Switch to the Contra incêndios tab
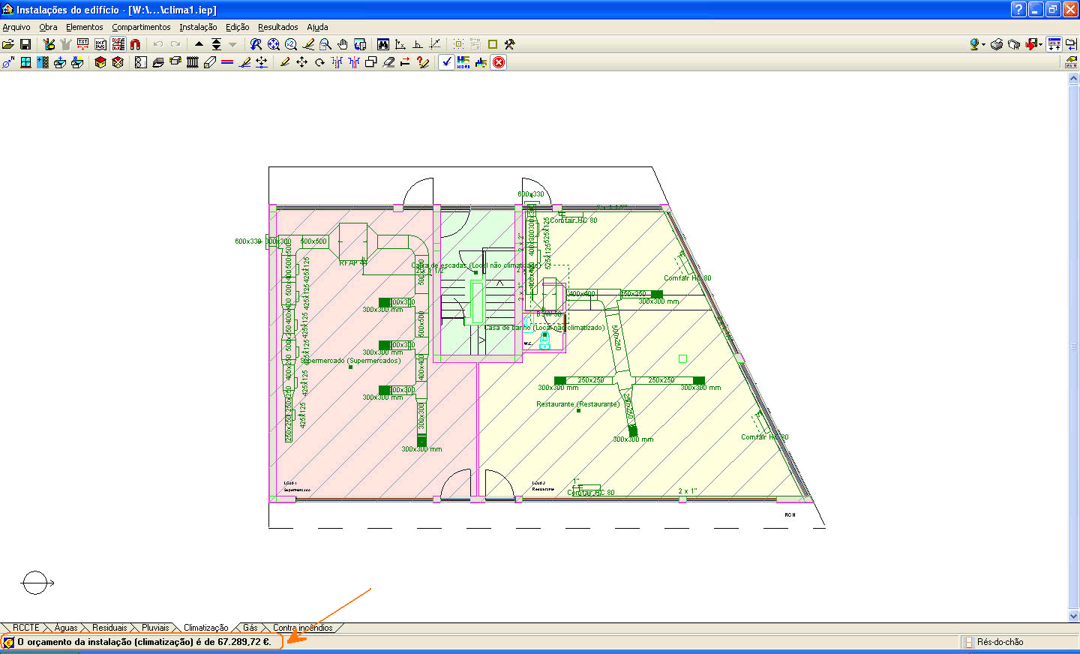1080x654 pixels. tap(302, 628)
